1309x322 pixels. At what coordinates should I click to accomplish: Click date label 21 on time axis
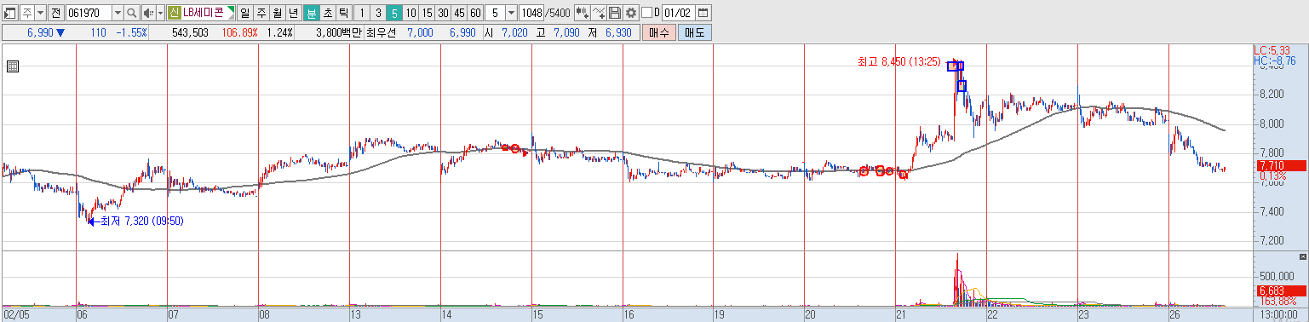coord(902,314)
